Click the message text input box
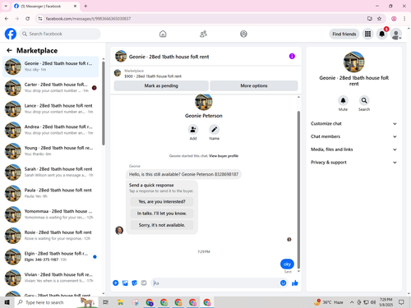The width and height of the screenshot is (411, 308). pos(215,283)
